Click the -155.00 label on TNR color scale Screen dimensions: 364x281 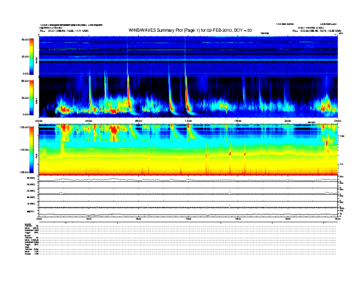[24, 172]
